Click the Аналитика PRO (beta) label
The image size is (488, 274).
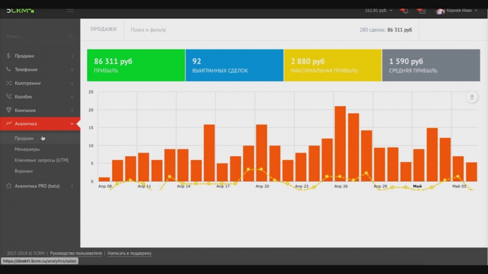coord(37,186)
